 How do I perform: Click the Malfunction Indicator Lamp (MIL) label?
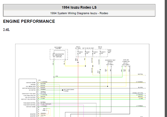tap(60, 55)
